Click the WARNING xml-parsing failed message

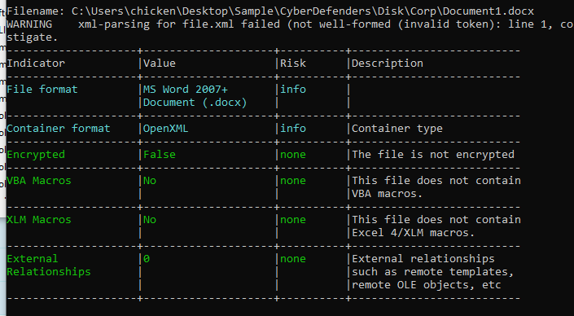pyautogui.click(x=291, y=24)
